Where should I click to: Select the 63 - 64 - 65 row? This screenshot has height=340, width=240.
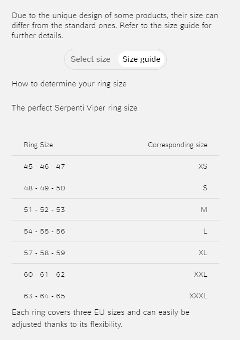[x=115, y=296]
